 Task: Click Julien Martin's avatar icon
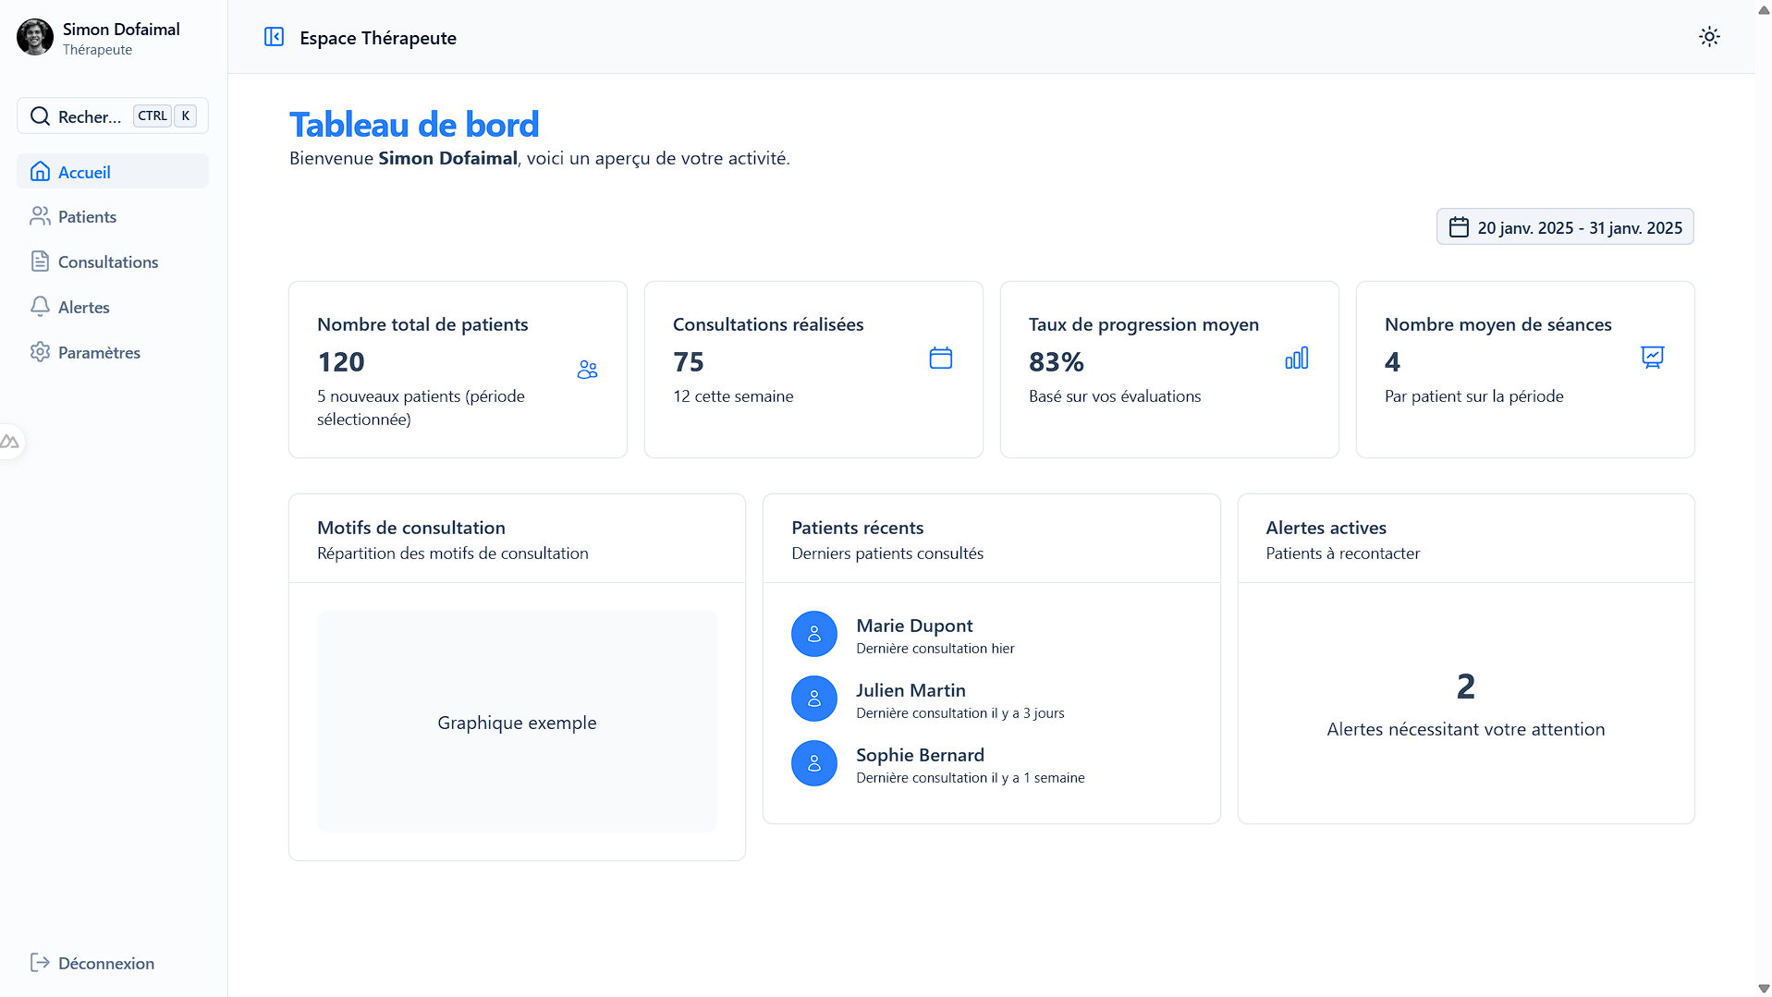[814, 699]
